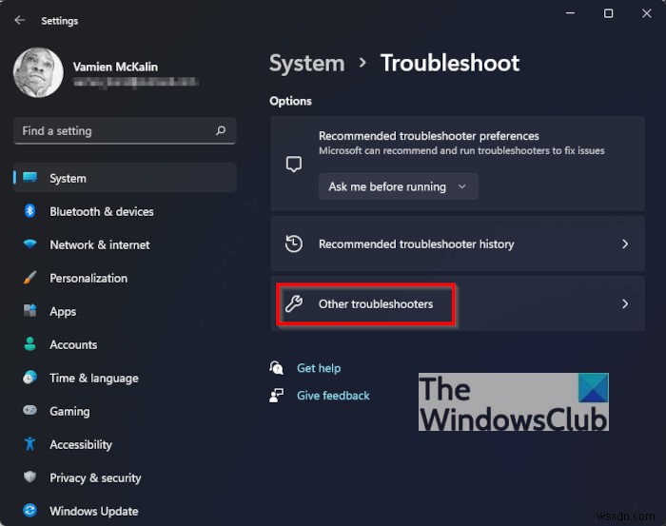Click the Accessibility figure icon
The height and width of the screenshot is (526, 666).
click(30, 444)
